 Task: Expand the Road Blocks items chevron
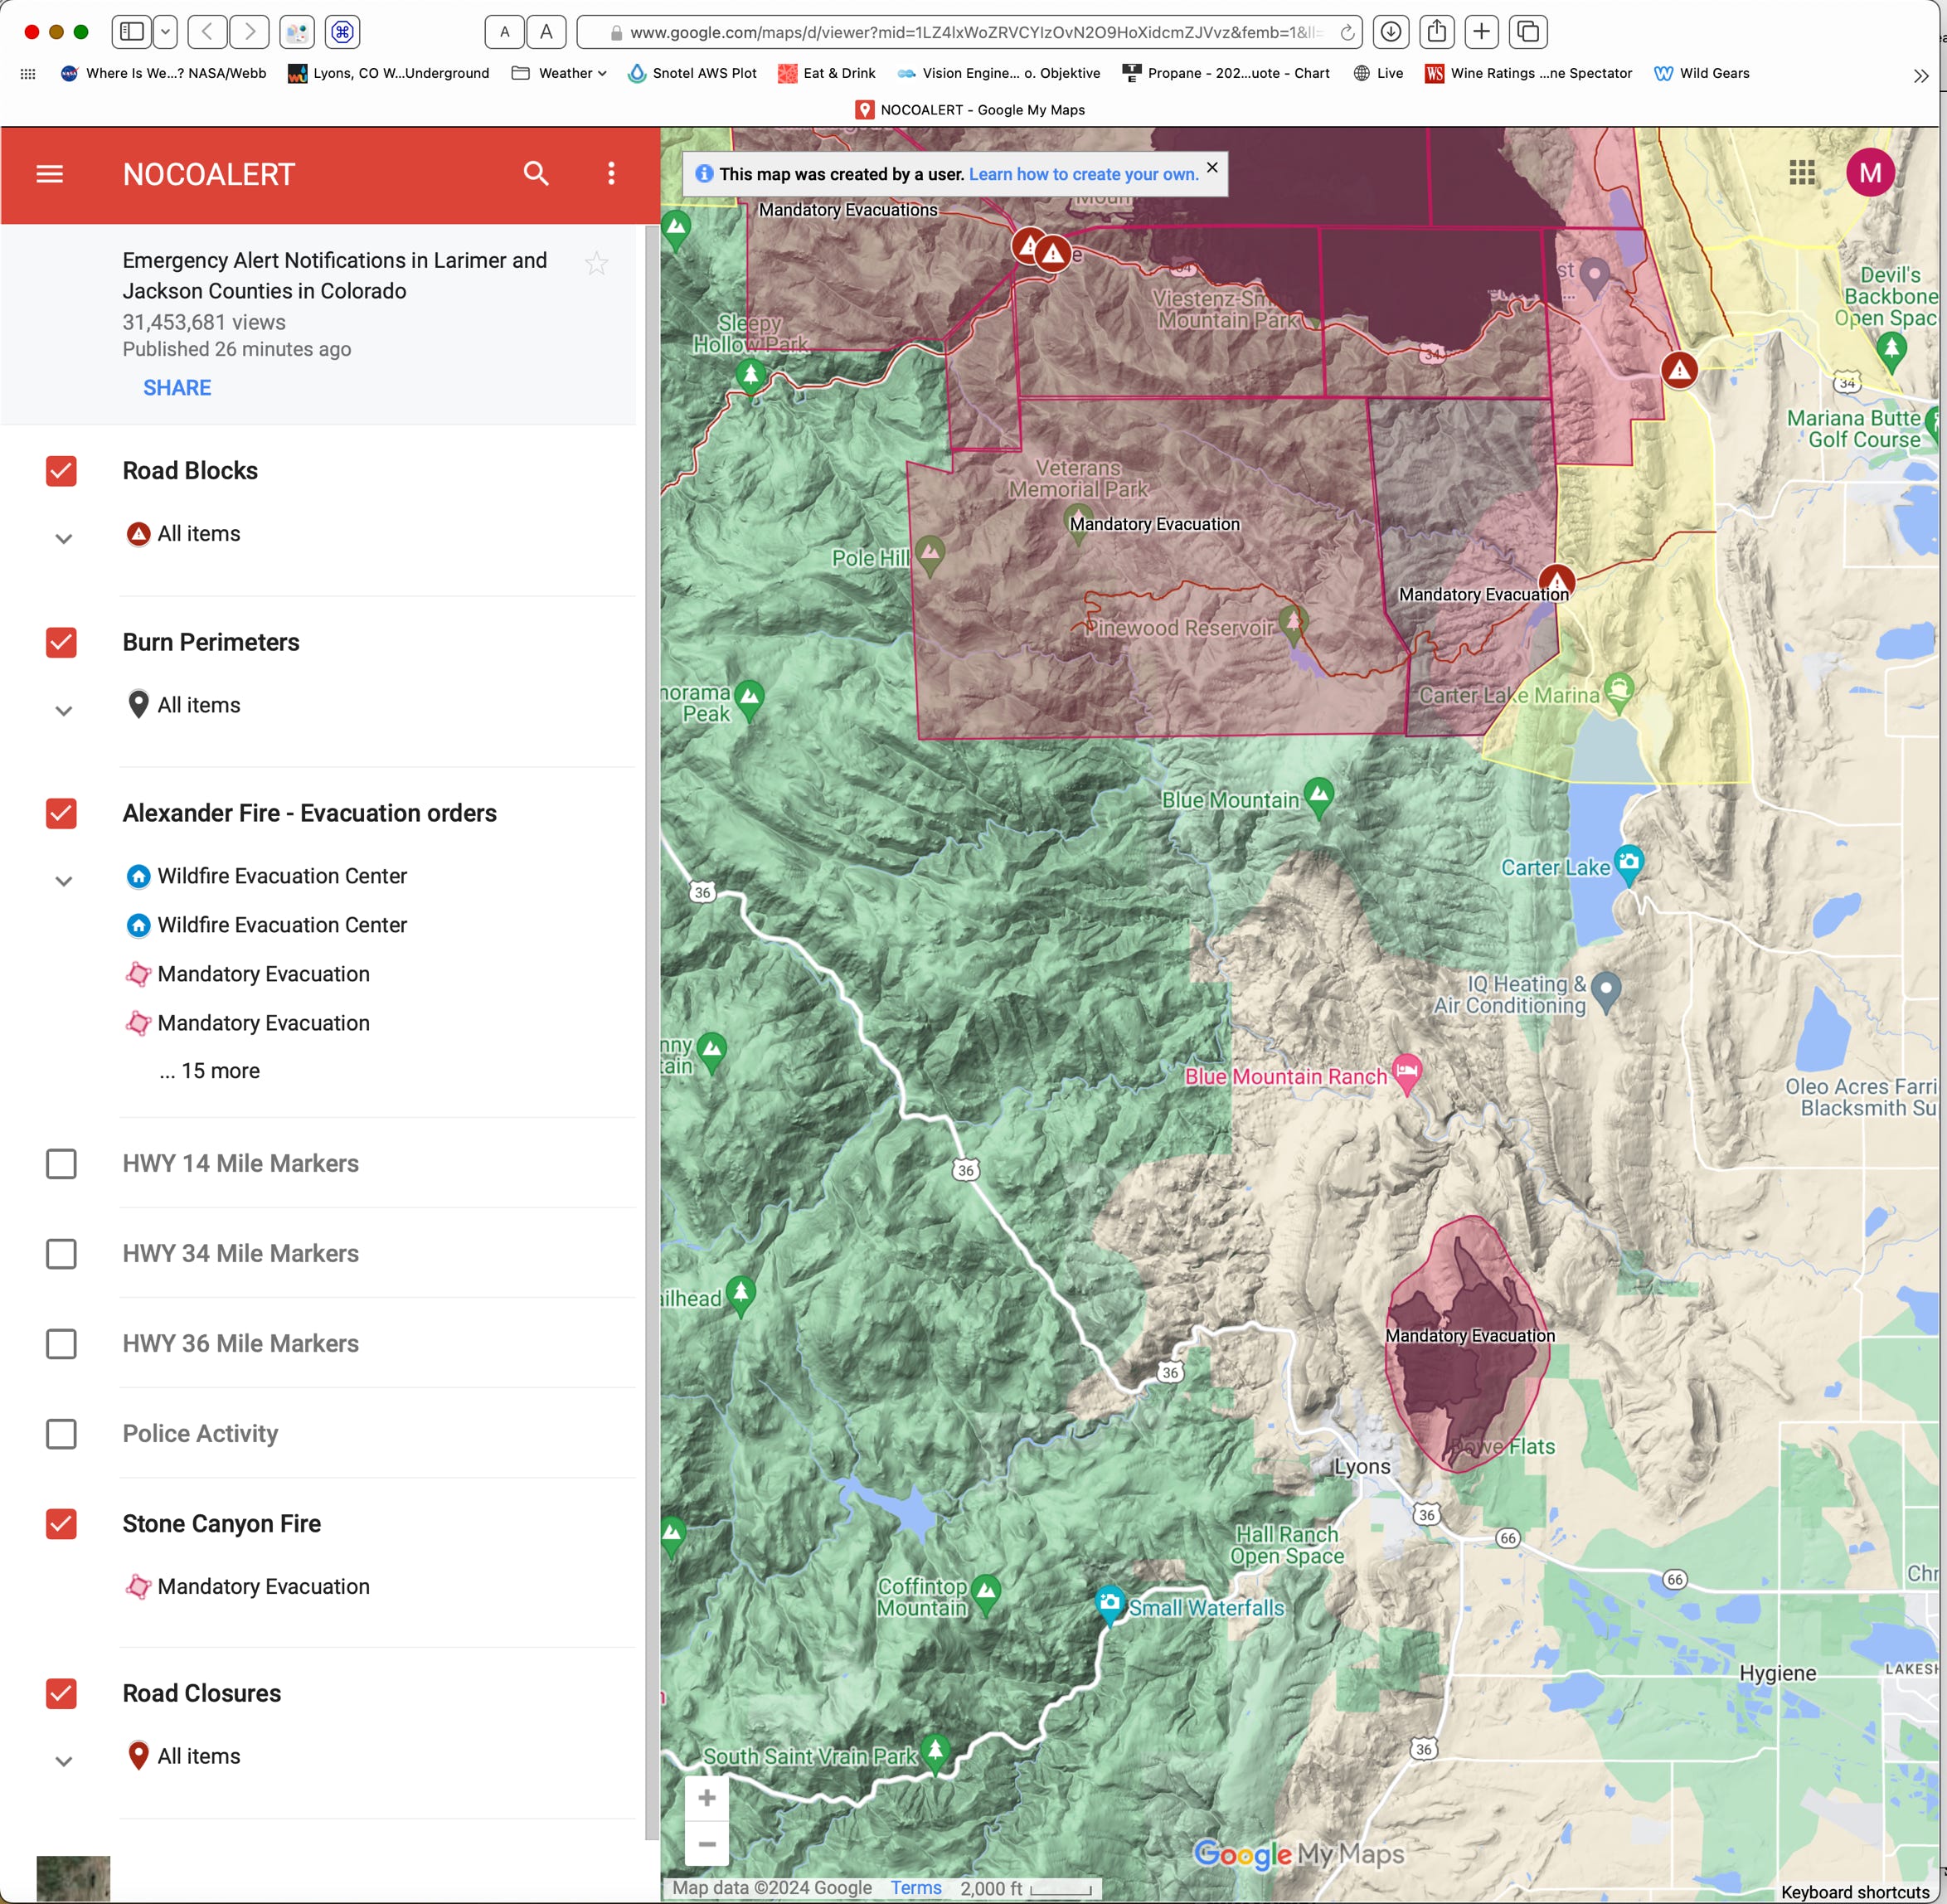[63, 538]
